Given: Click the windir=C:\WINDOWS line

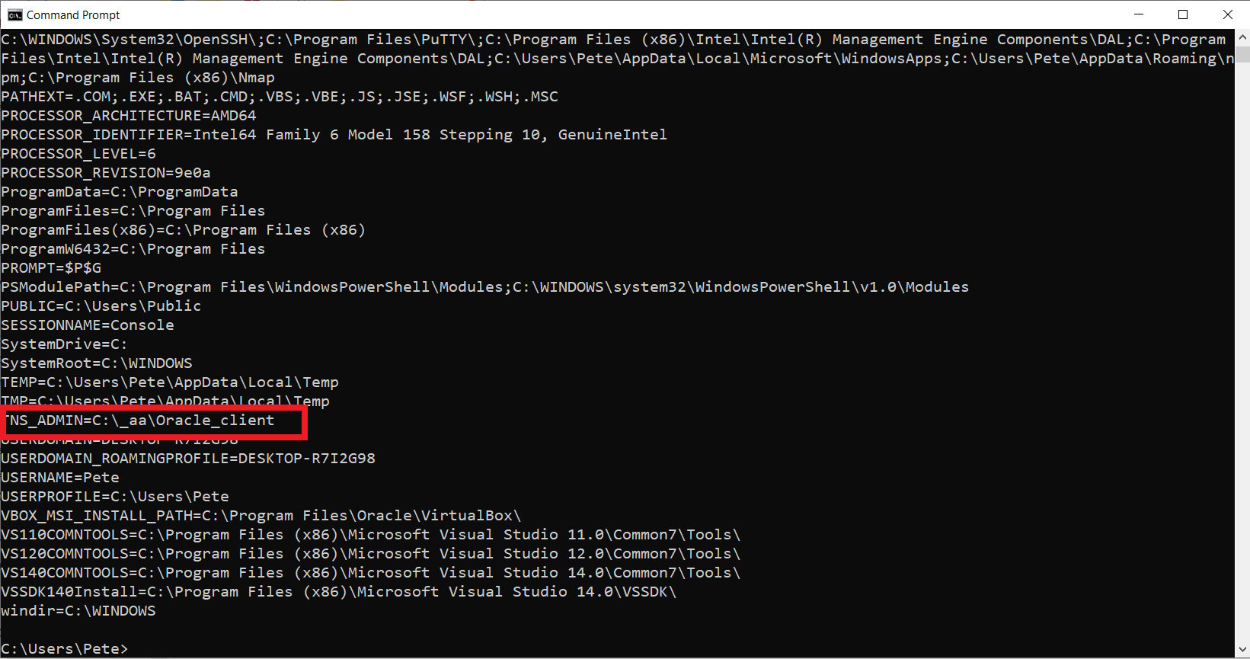Looking at the screenshot, I should coord(78,611).
